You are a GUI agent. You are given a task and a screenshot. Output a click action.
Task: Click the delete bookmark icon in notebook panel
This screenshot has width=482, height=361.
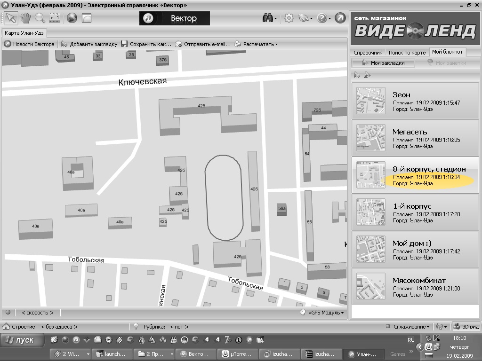[x=367, y=75]
